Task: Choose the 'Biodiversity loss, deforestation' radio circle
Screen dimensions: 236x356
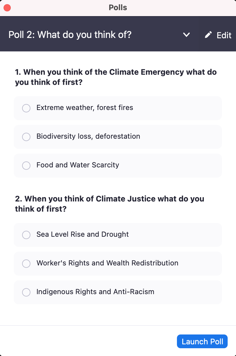Action: tap(26, 137)
